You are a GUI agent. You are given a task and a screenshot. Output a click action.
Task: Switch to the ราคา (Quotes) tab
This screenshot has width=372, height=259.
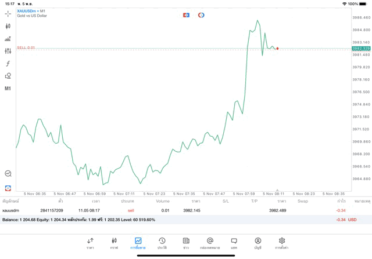(90, 243)
